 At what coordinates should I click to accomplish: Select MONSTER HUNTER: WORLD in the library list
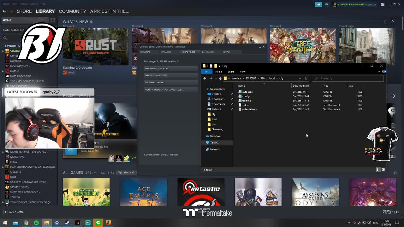[28, 152]
